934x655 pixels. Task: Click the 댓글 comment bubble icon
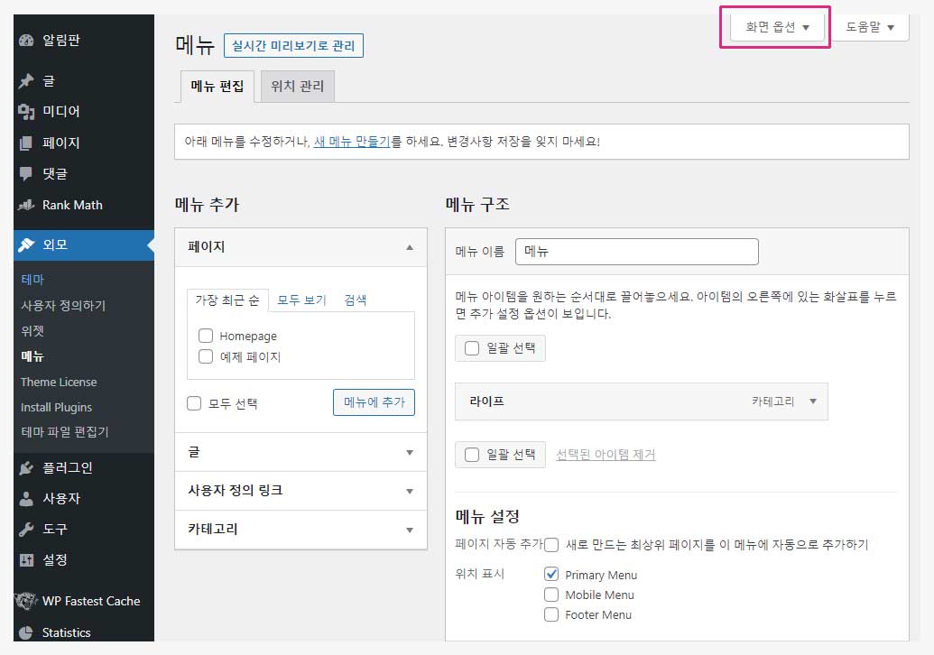pos(26,173)
